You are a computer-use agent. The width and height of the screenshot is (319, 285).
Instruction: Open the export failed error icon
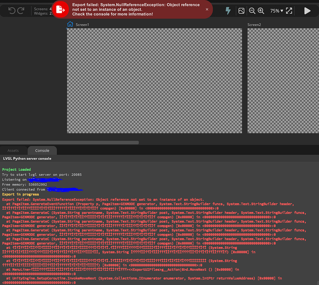[61, 10]
